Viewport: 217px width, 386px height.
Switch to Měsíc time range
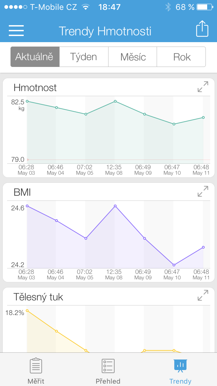coord(133,57)
